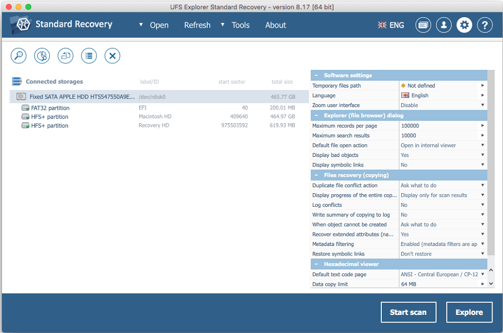
Task: Click the settings panel scroll up arrow
Action: (491, 270)
